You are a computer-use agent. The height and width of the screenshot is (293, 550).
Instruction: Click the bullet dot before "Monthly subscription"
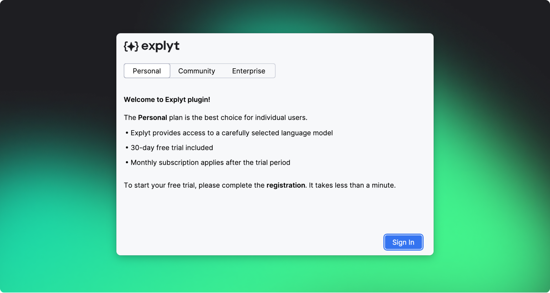point(127,162)
